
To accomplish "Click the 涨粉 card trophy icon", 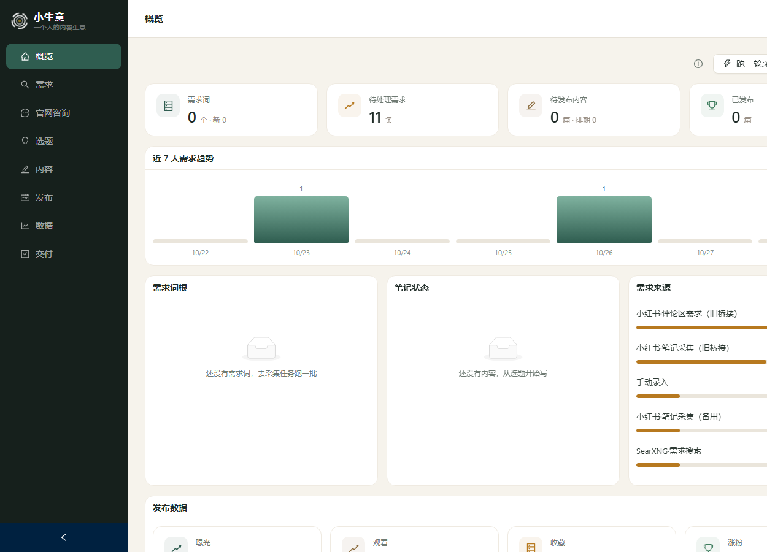I will pyautogui.click(x=708, y=545).
